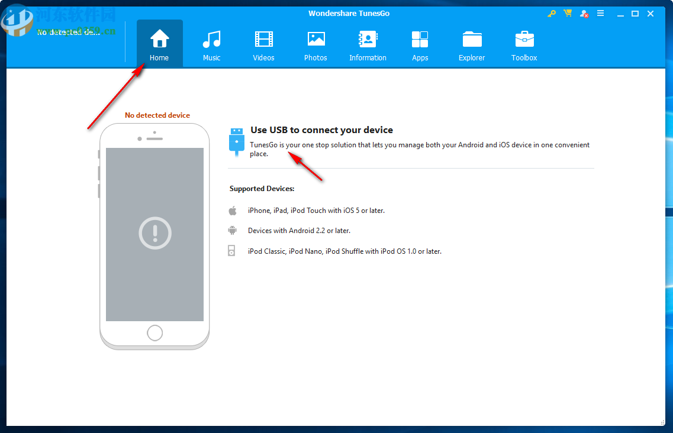Open the user account icon
This screenshot has width=673, height=433.
[x=584, y=14]
